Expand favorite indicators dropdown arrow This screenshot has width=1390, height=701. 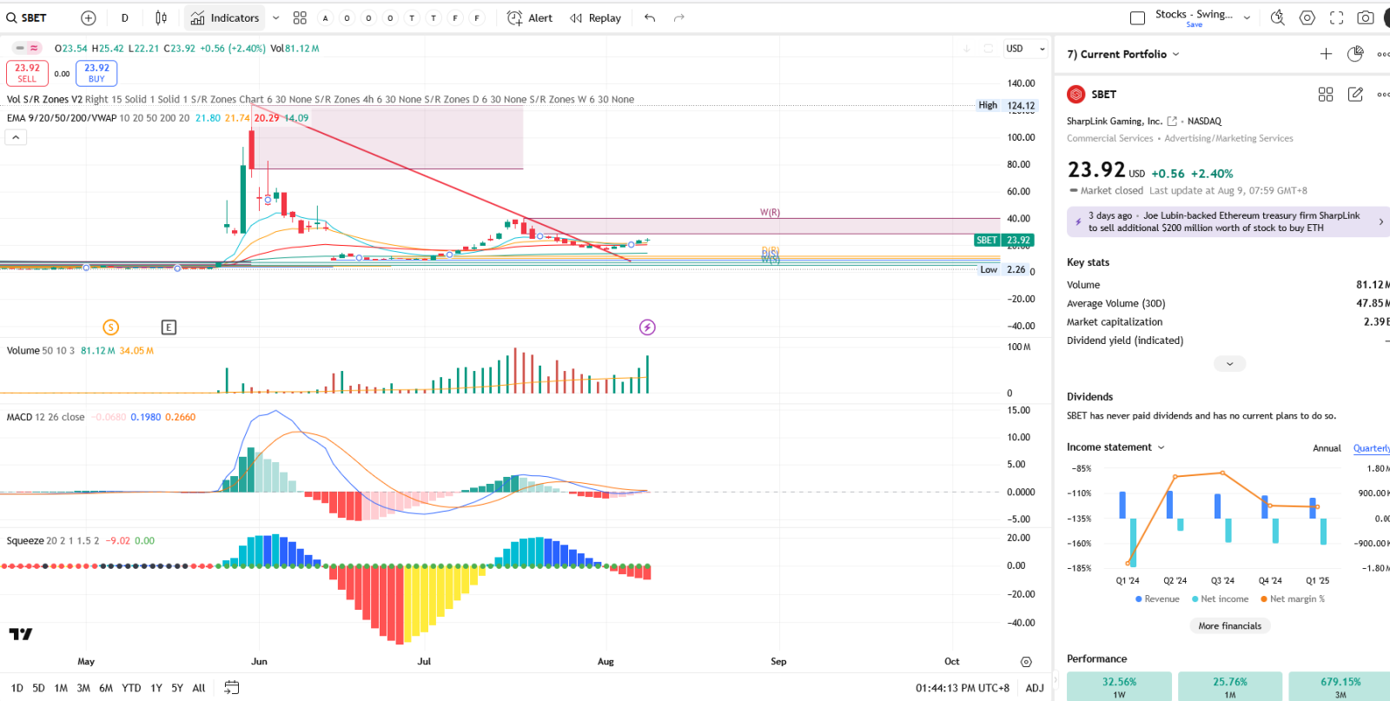tap(276, 17)
